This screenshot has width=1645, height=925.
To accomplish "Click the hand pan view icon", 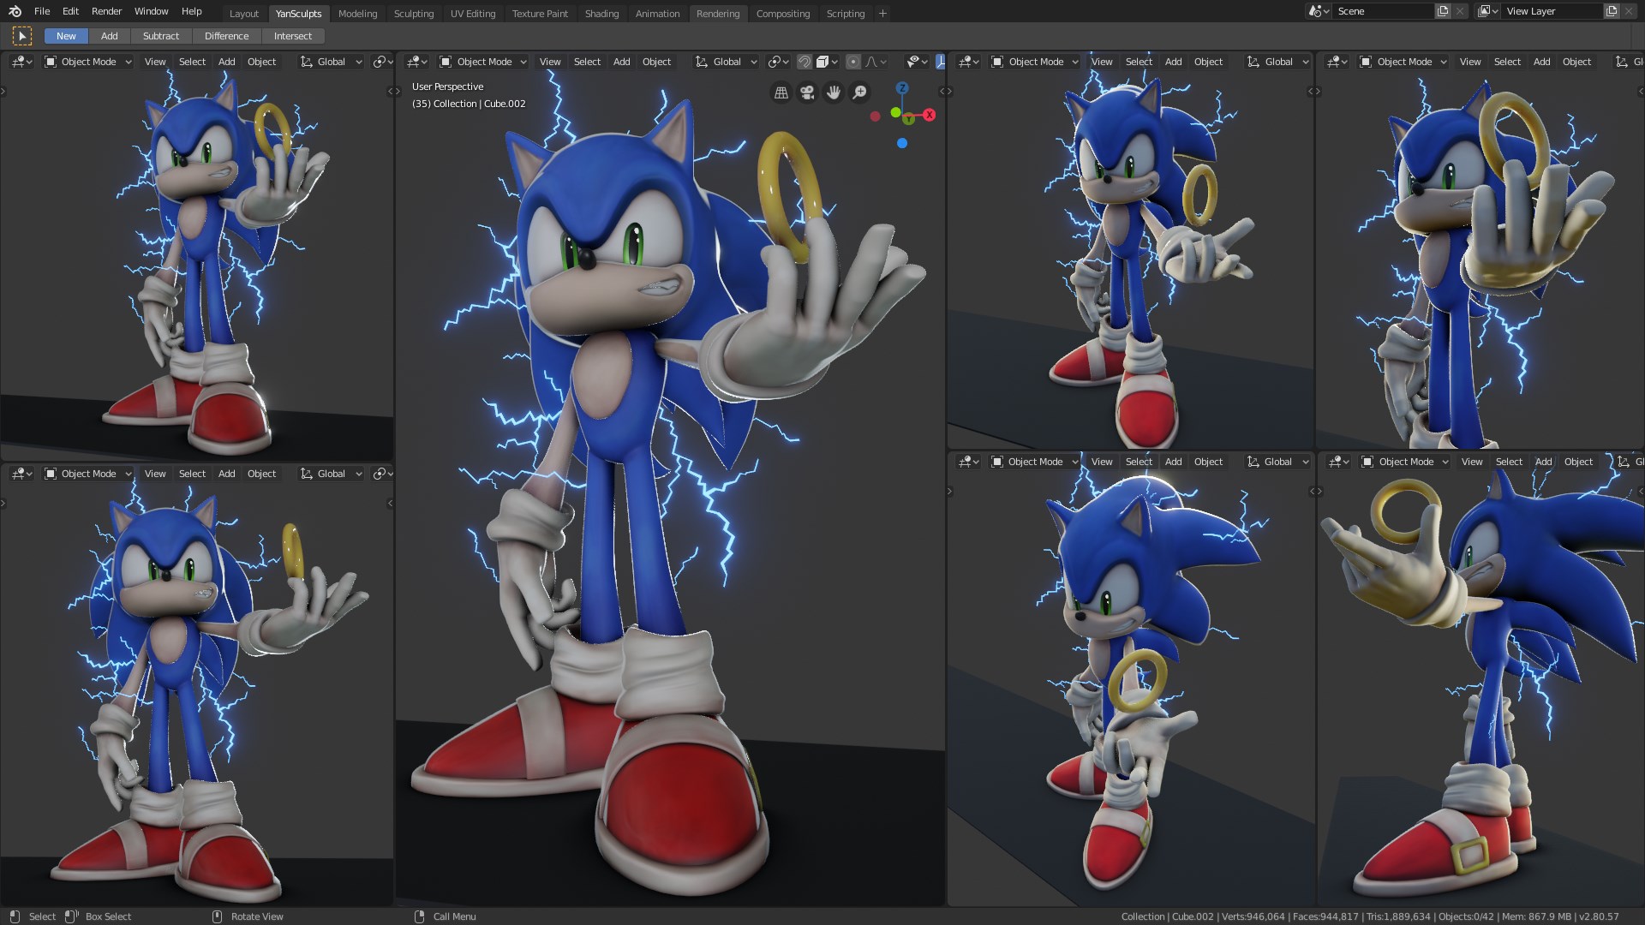I will tap(834, 92).
